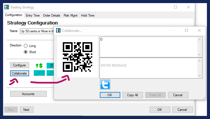Click the Trading Strategy window title icon
The image size is (210, 119).
click(7, 7)
